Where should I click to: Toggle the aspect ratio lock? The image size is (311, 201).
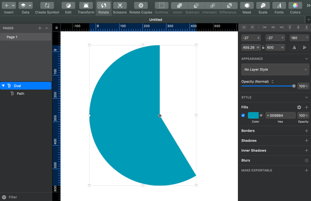pos(263,47)
